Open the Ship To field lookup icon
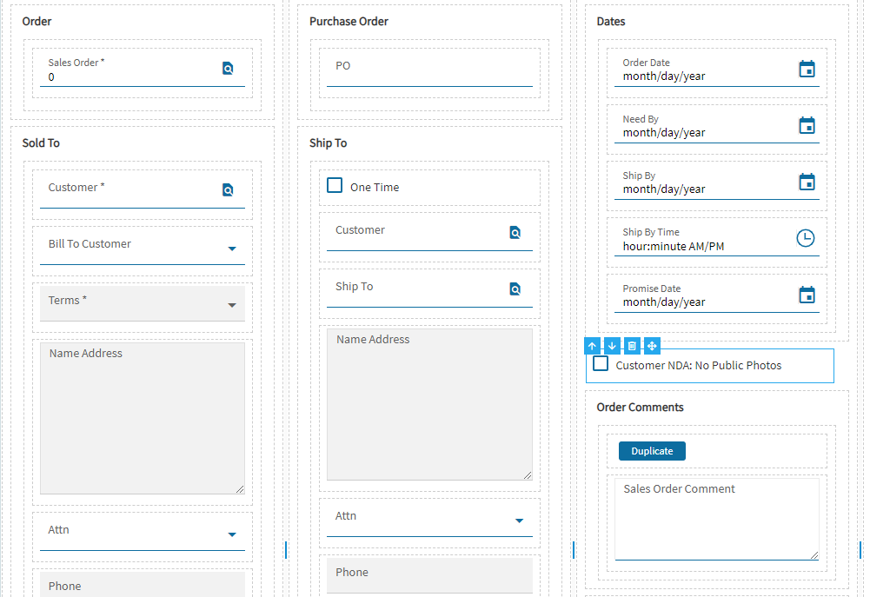 515,289
